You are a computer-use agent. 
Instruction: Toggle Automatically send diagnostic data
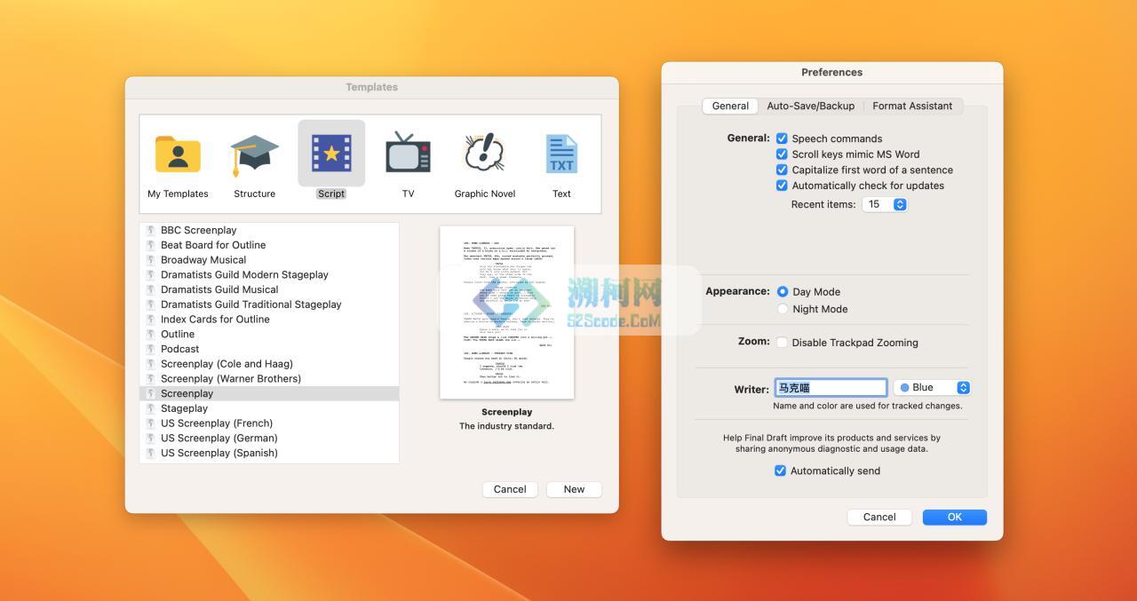pos(780,471)
